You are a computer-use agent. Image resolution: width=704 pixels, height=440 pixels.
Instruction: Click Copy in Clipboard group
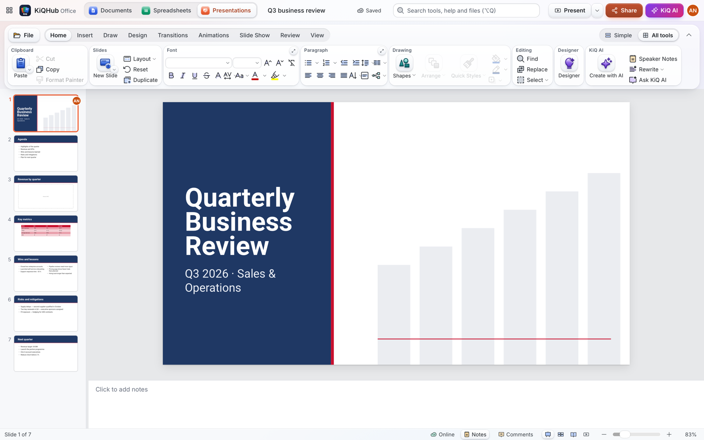point(48,70)
